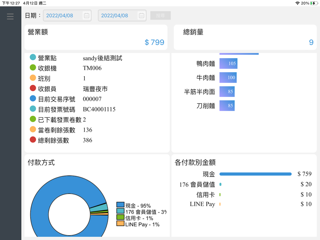Open calendar picker for start date
This screenshot has width=320, height=240.
point(86,15)
